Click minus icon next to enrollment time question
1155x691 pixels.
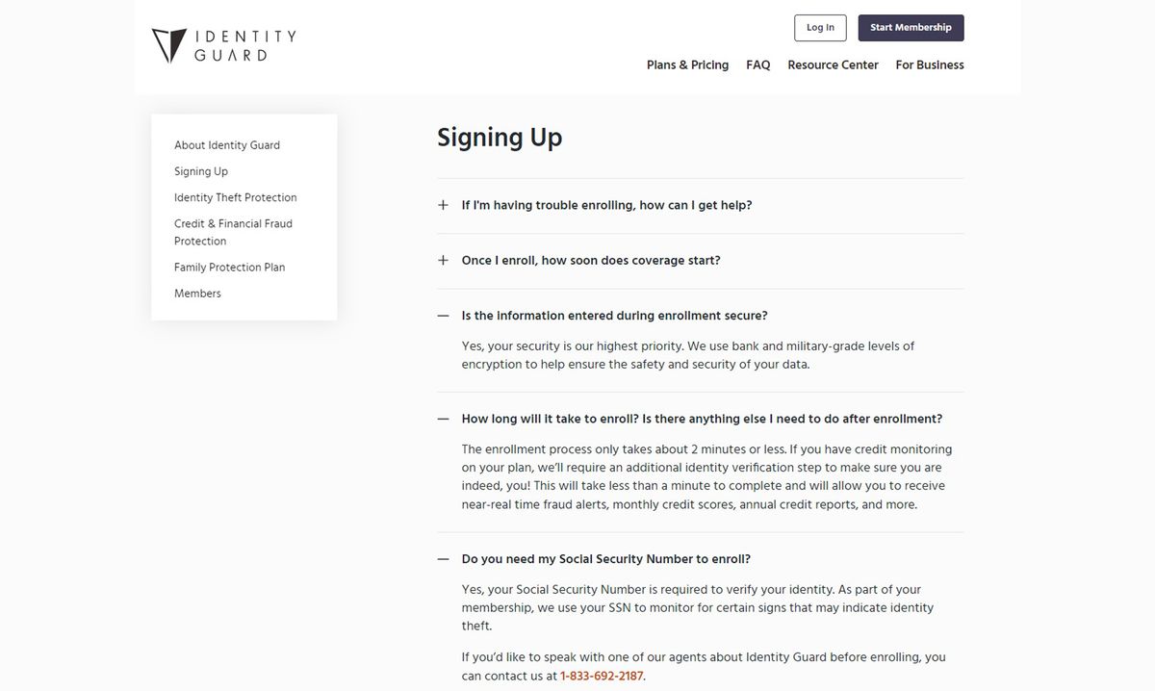pyautogui.click(x=443, y=419)
